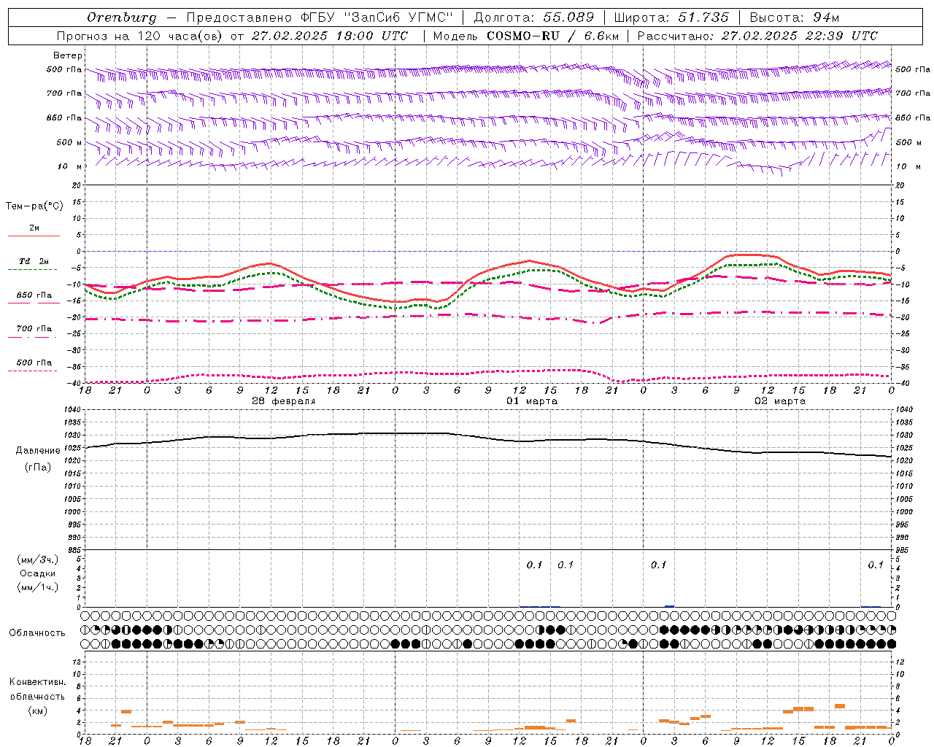This screenshot has width=934, height=747.
Task: Click the Давление panel label
Action: 37,451
